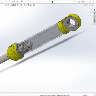Click the Zoom to Fit icon

pos(6,5)
